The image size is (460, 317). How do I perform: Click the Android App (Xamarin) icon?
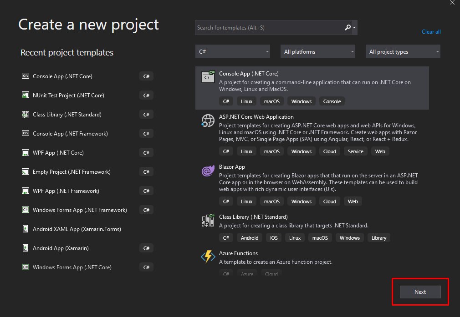26,248
